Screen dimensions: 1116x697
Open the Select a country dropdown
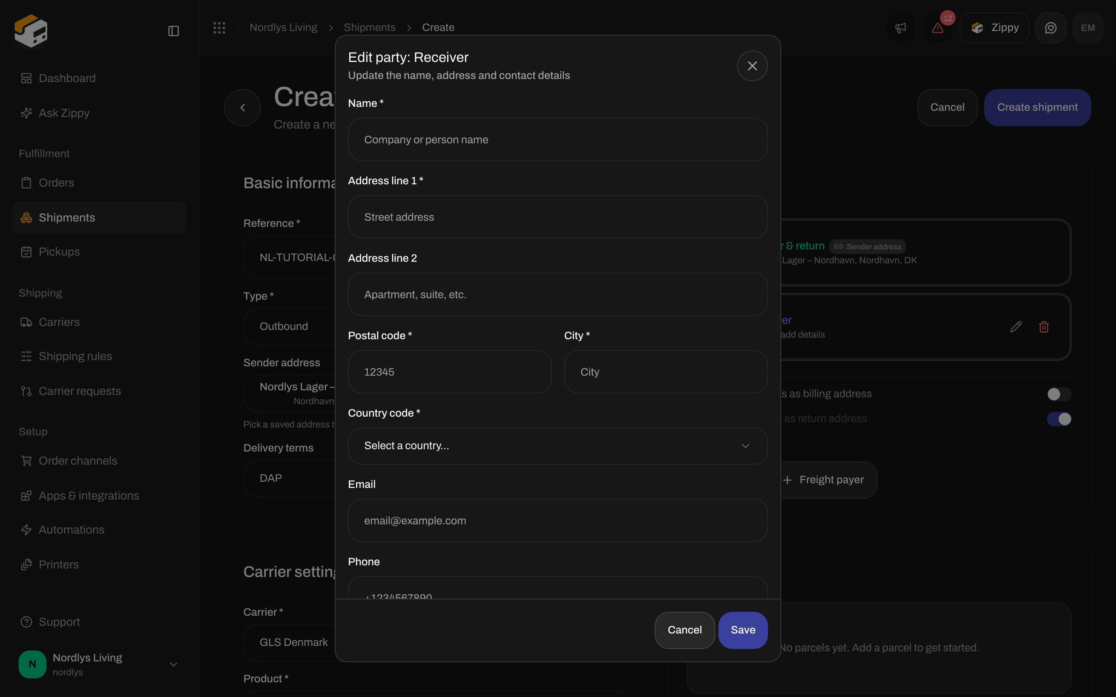pos(558,446)
